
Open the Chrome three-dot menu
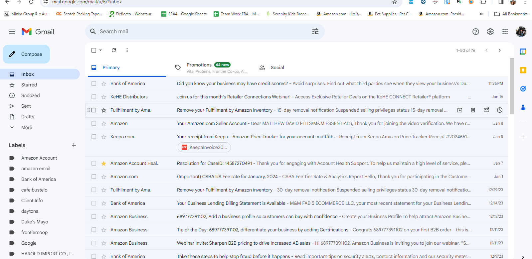(x=525, y=2)
